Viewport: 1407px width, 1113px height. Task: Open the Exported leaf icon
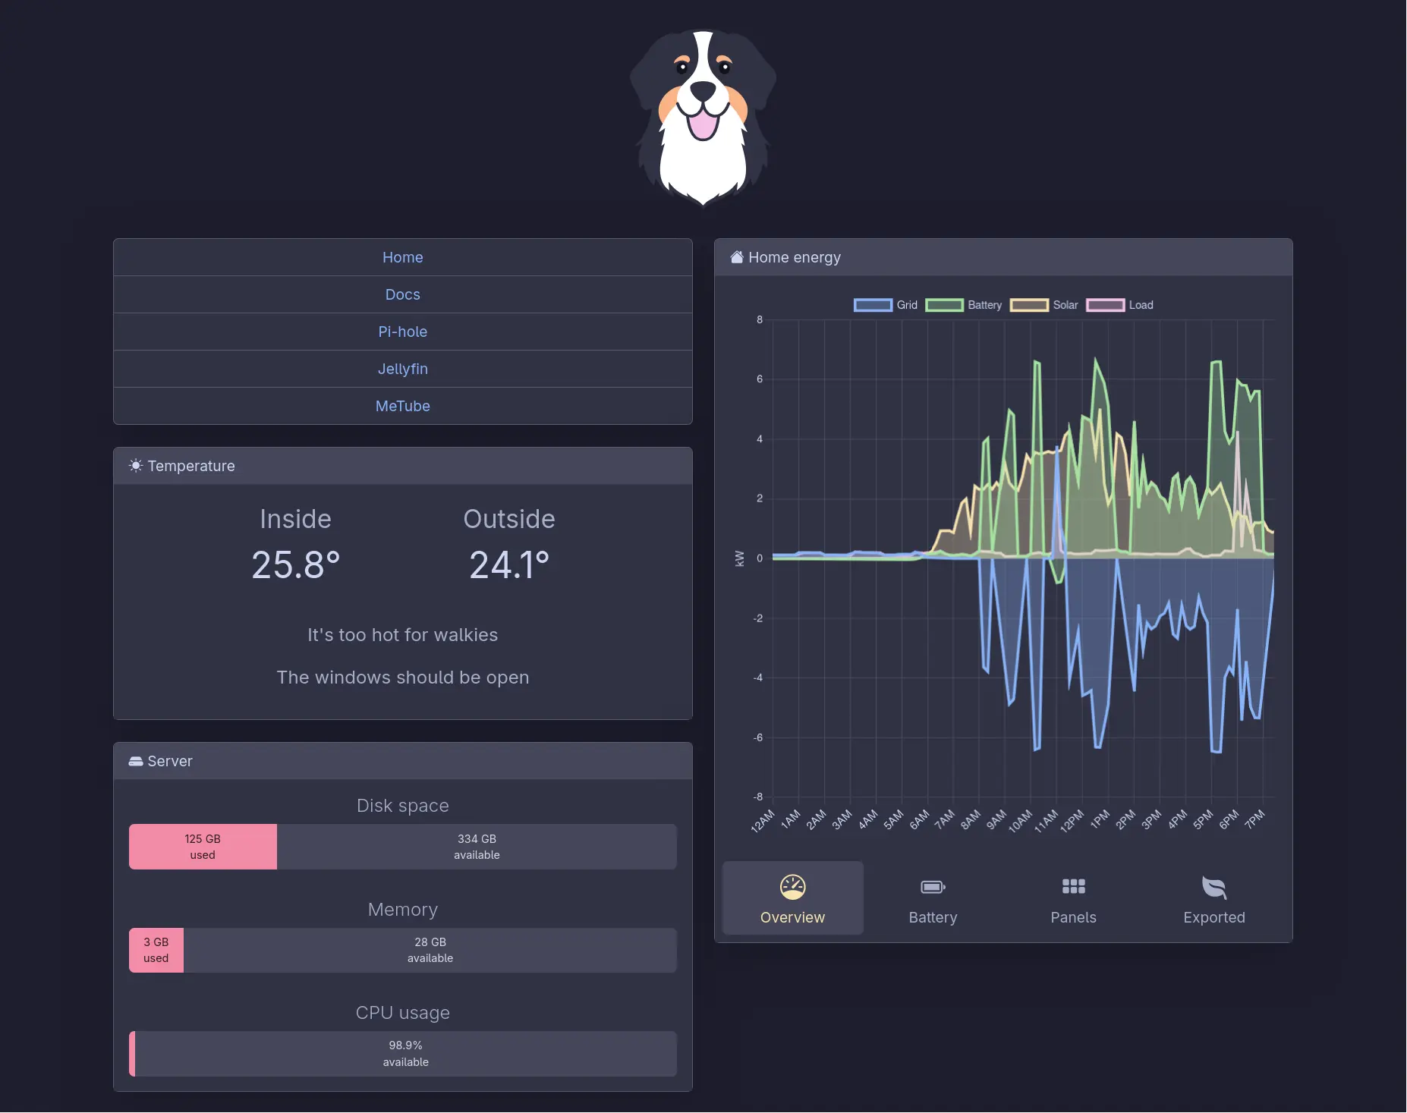(x=1213, y=887)
